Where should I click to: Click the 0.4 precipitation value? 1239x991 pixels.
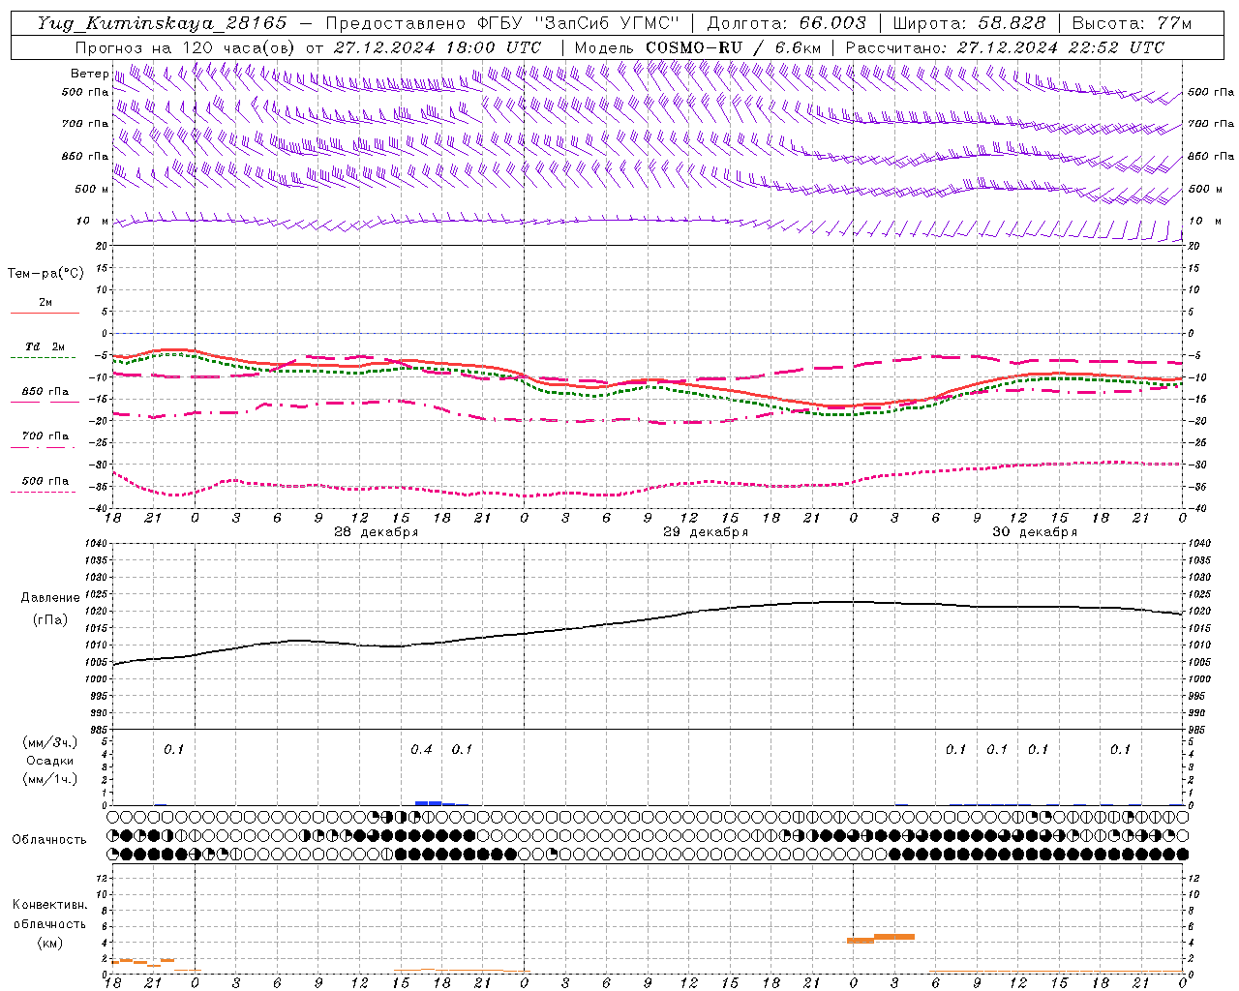point(421,750)
